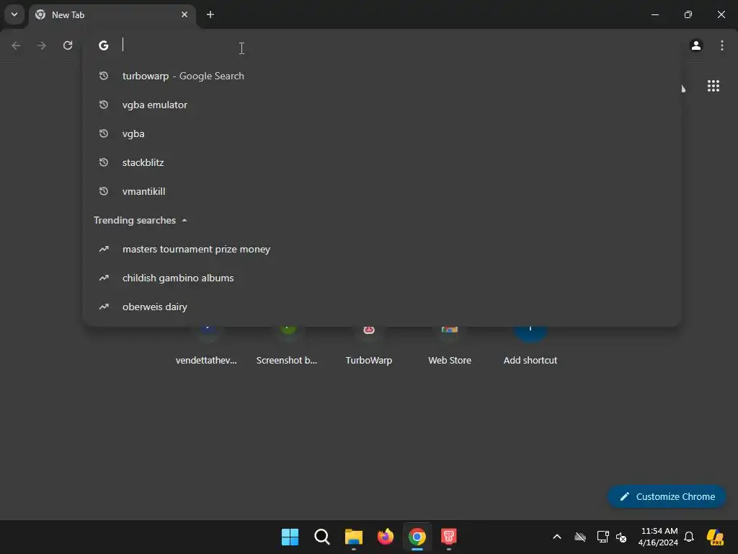The width and height of the screenshot is (738, 554).
Task: Open the network display tray icon
Action: [x=603, y=537]
